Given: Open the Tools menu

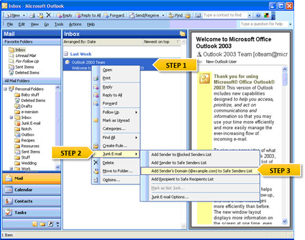Looking at the screenshot, I should point(59,25).
